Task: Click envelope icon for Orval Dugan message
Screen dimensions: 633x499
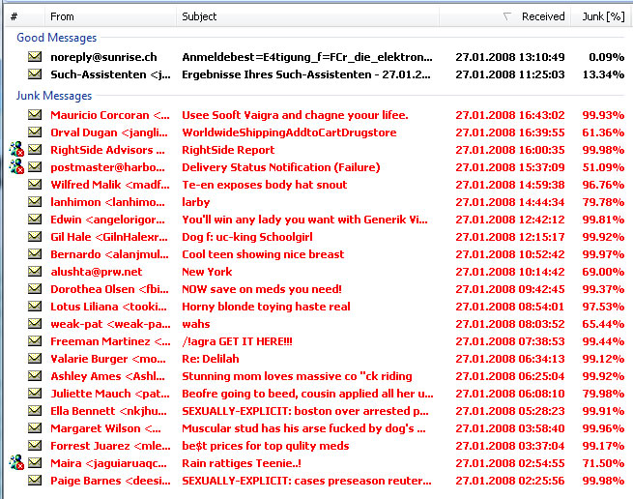Action: point(35,132)
